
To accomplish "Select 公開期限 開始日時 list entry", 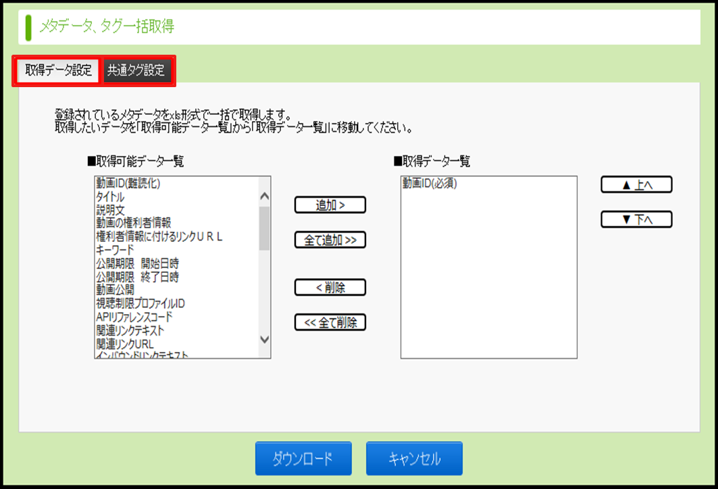I will (x=137, y=263).
